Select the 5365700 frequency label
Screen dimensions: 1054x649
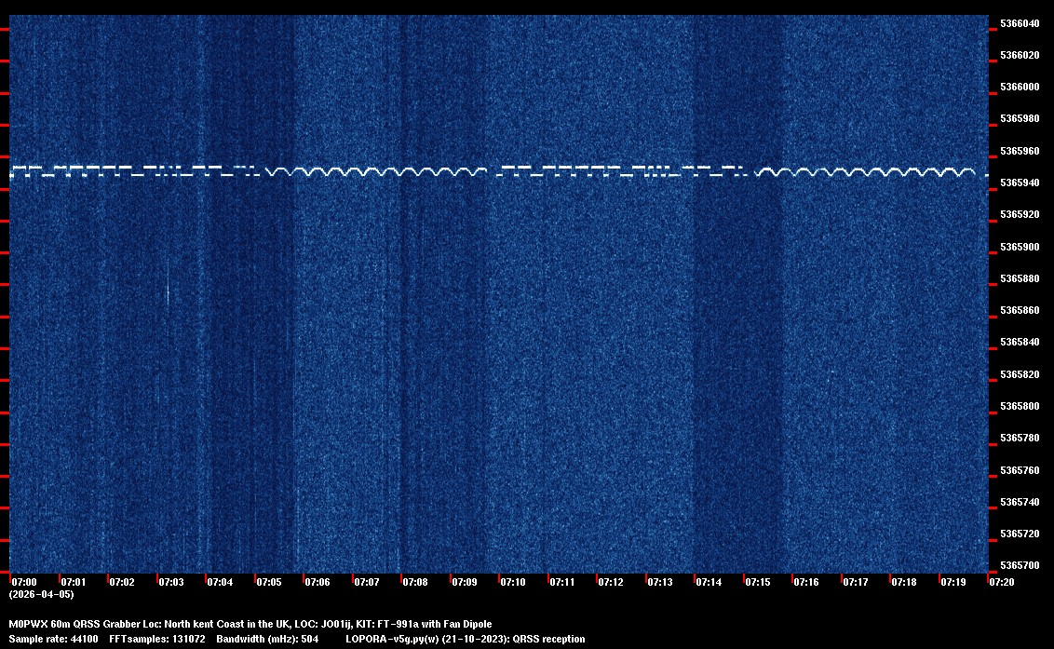coord(1019,566)
